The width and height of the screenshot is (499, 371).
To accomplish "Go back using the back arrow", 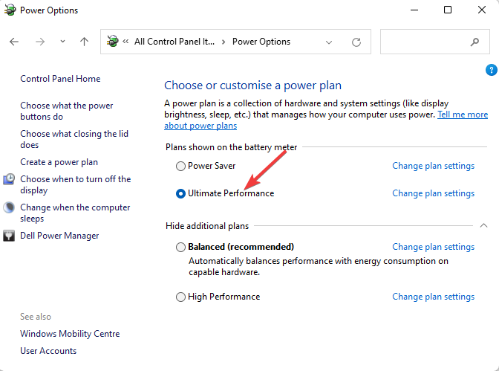I will [x=14, y=42].
